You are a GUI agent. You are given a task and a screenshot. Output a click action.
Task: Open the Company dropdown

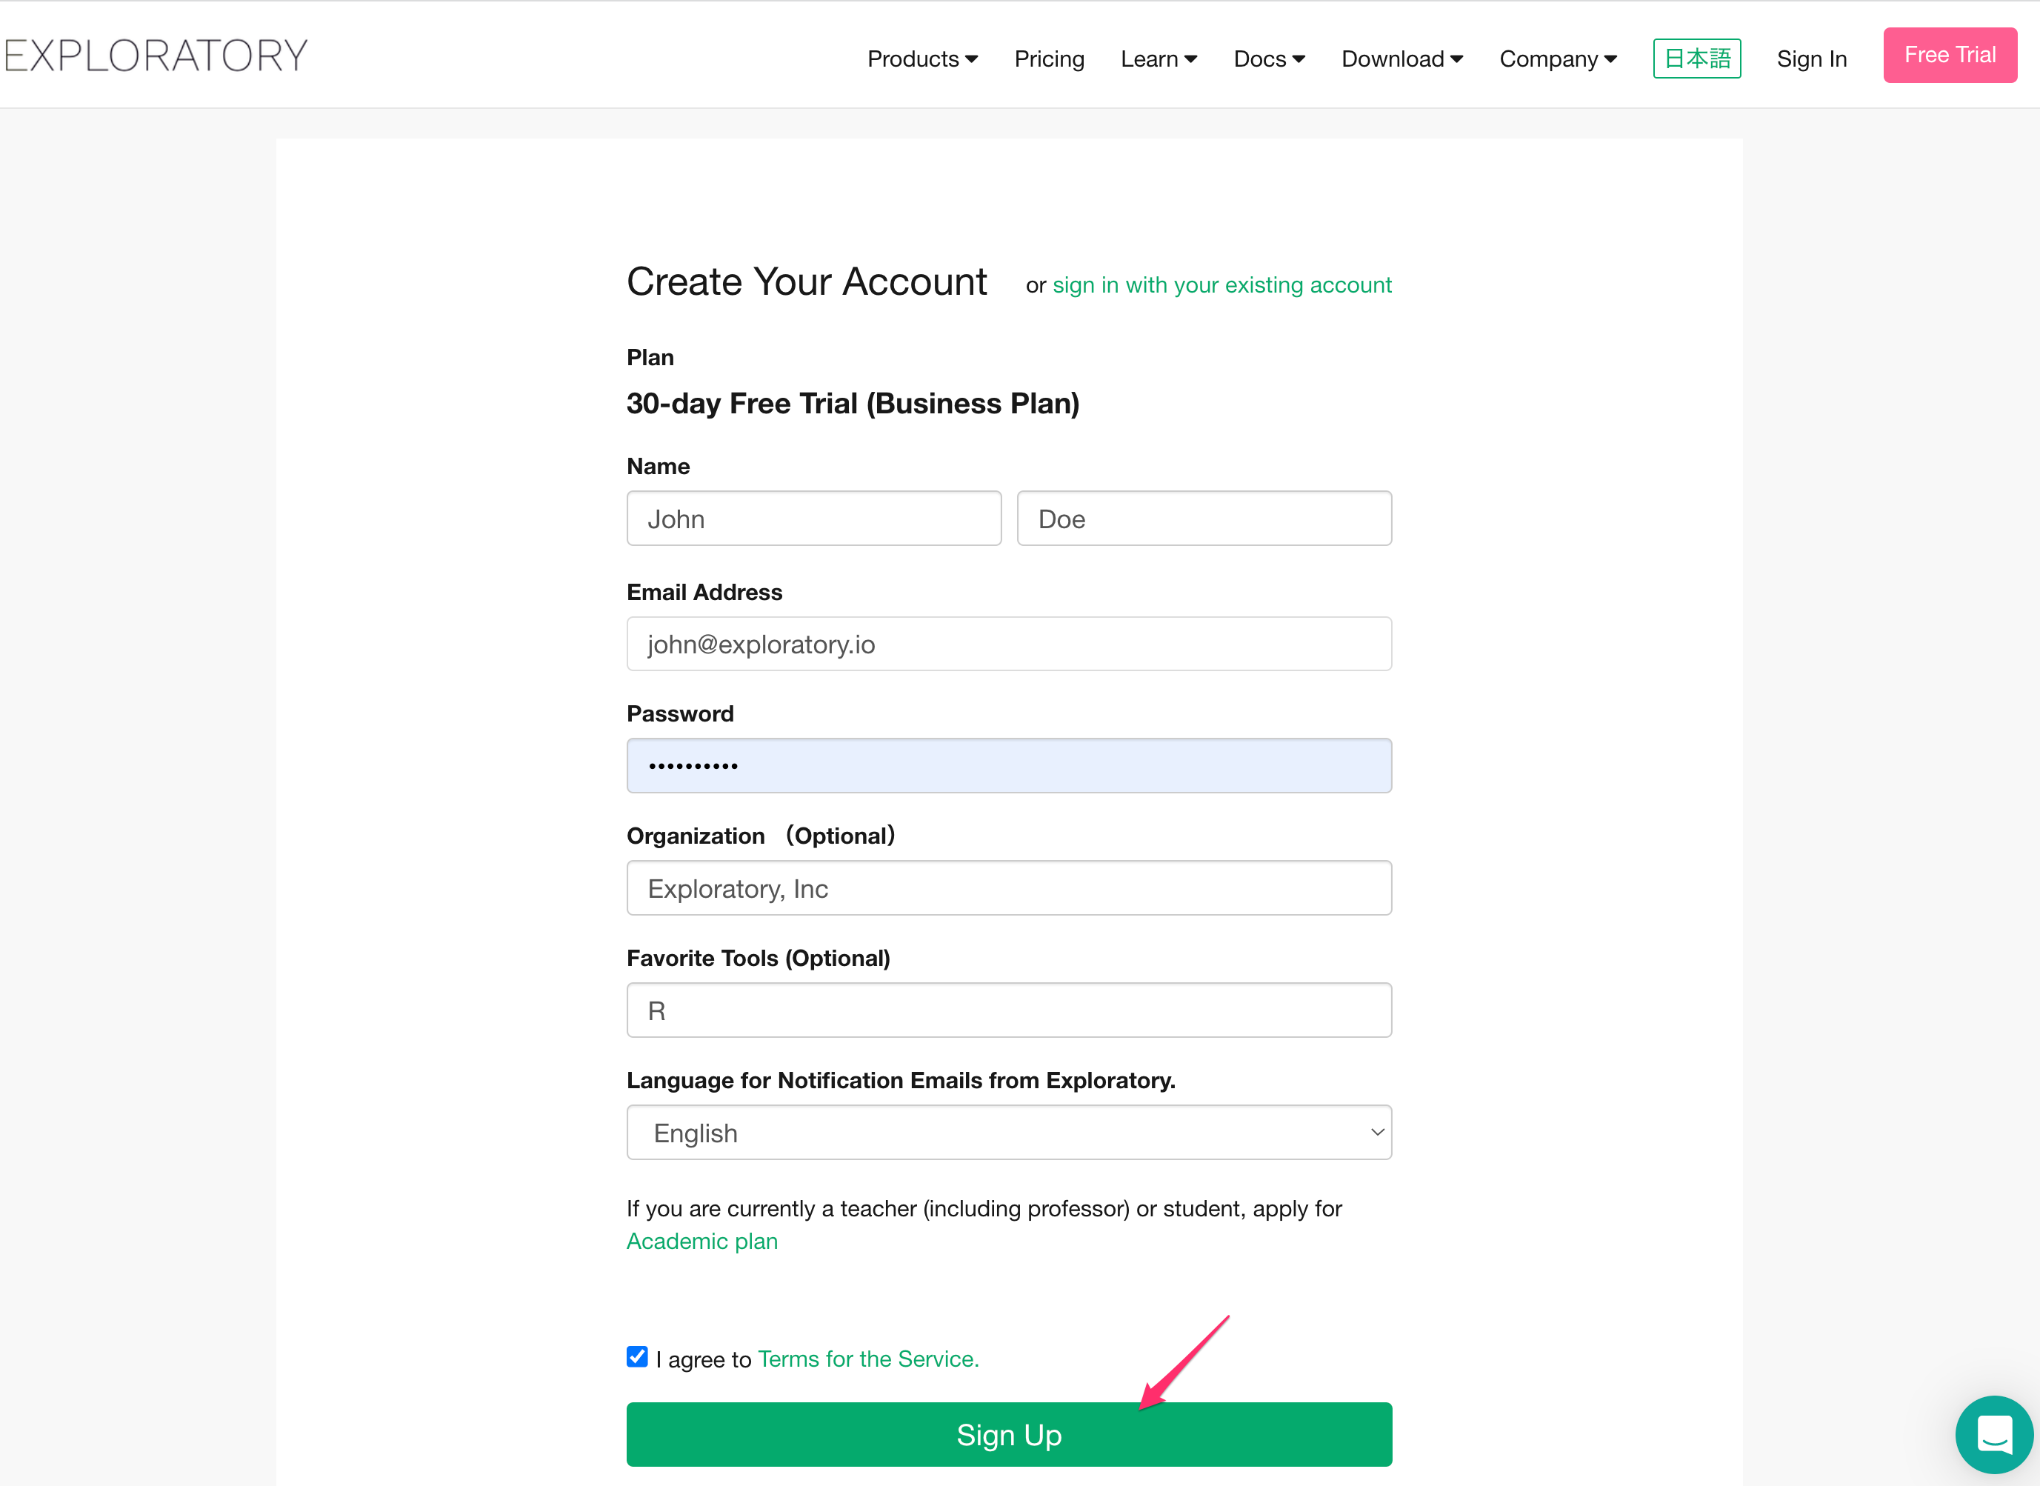click(x=1557, y=59)
